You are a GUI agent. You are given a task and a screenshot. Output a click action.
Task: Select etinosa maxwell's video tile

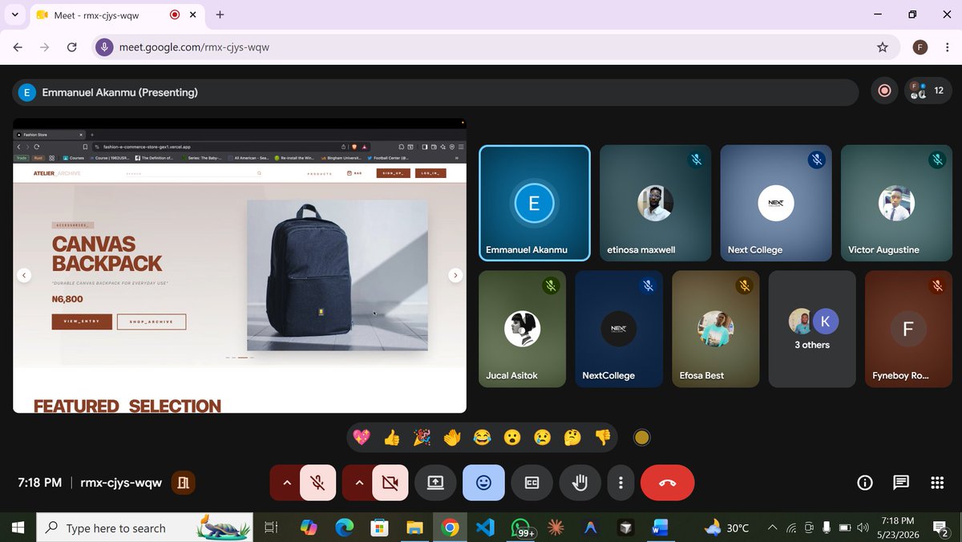tap(655, 203)
